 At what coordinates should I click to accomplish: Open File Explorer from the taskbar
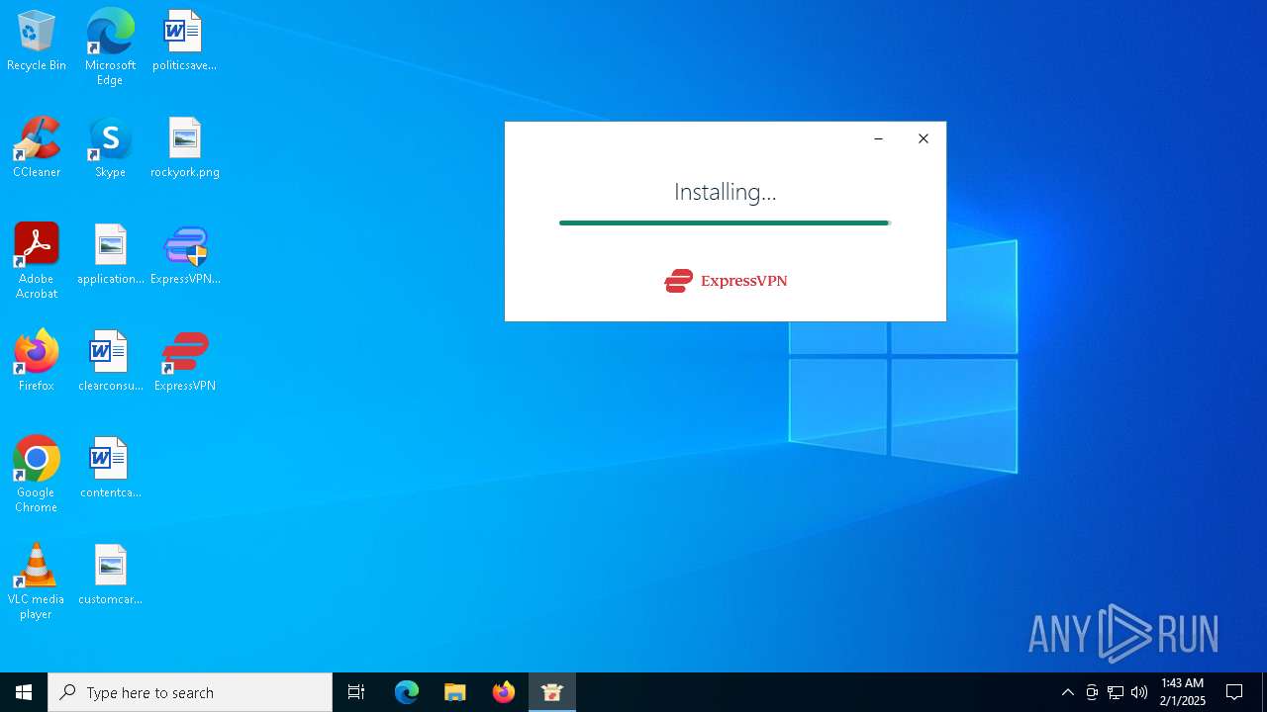(x=455, y=692)
